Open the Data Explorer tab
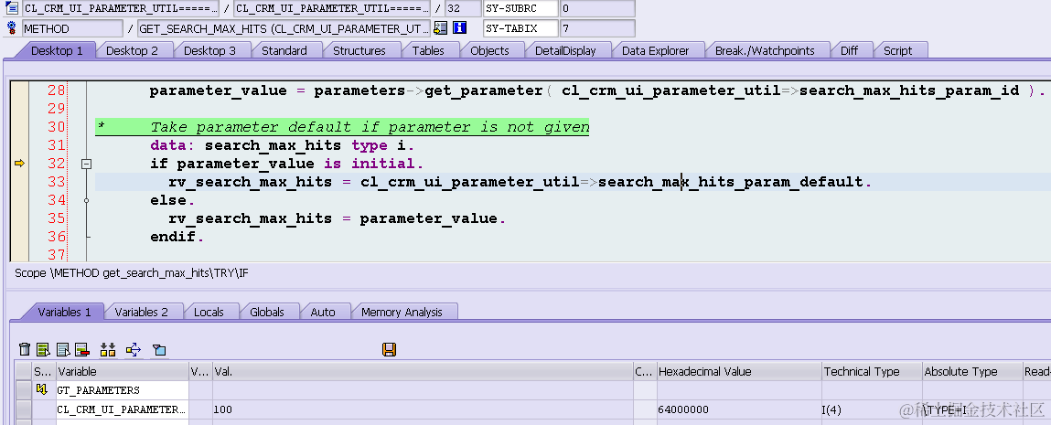 (655, 50)
